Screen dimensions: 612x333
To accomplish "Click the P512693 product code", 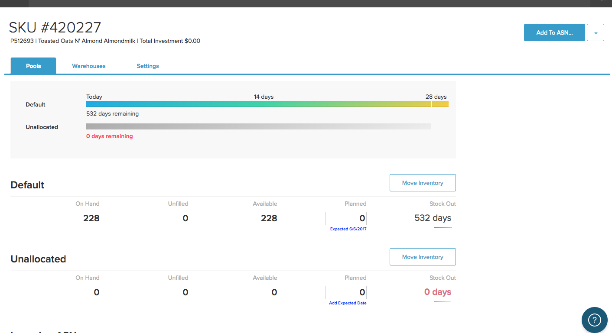I will tap(22, 41).
